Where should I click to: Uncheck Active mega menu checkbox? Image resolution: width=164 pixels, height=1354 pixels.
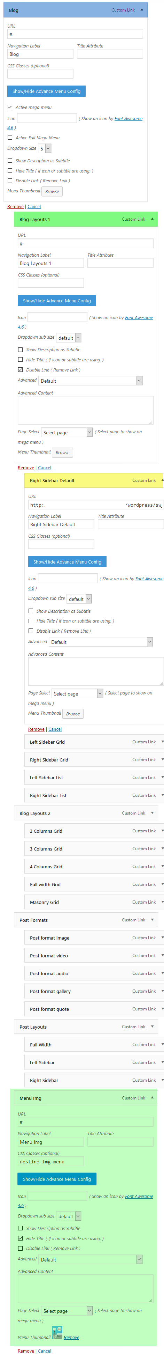point(10,107)
